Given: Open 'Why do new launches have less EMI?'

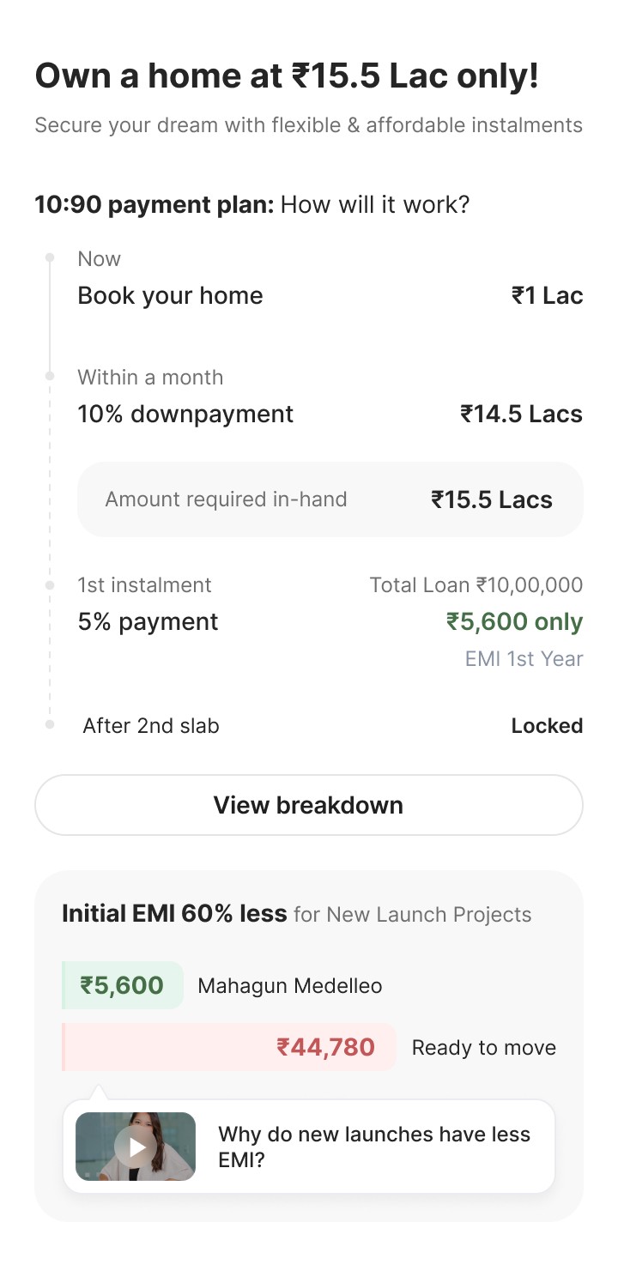Looking at the screenshot, I should point(374,1147).
